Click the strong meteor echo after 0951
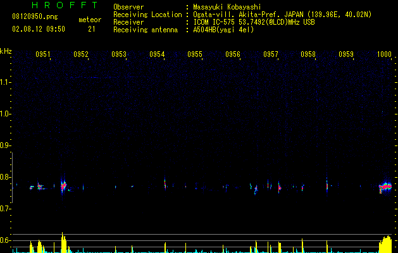The image size is (398, 253). [63, 187]
